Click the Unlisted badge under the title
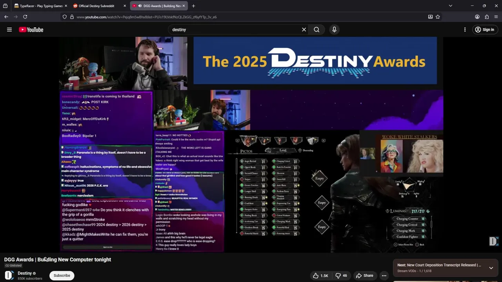This screenshot has height=282, width=502. pyautogui.click(x=13, y=266)
